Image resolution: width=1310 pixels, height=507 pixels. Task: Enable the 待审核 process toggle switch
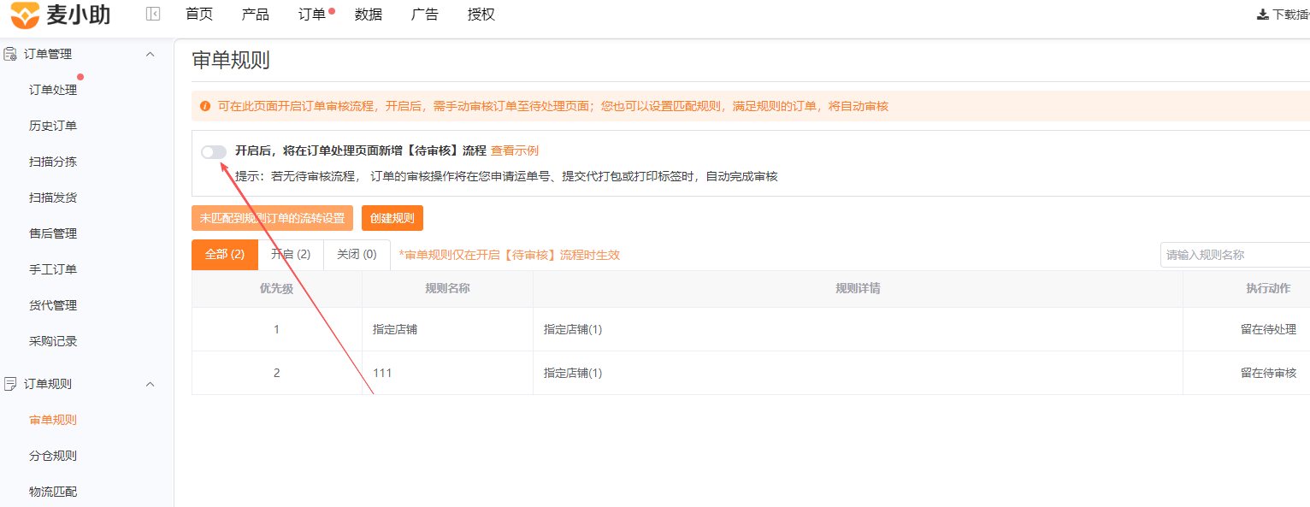214,151
